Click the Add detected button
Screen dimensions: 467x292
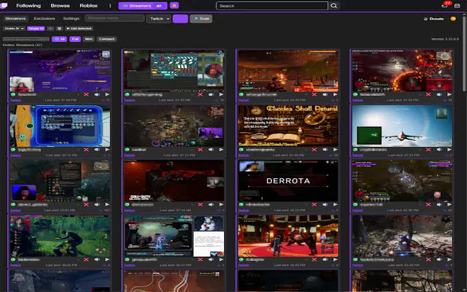coord(79,29)
